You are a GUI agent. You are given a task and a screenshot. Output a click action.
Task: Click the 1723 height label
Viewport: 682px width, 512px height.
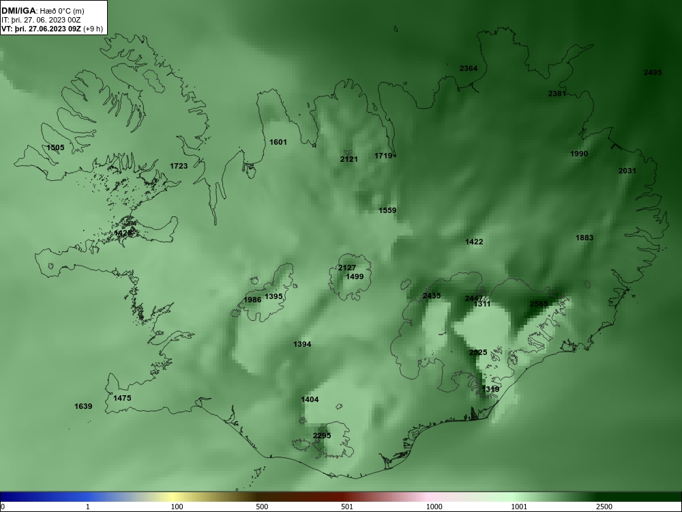[179, 166]
